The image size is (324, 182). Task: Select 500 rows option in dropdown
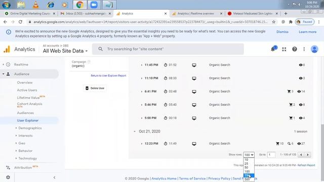249,179
